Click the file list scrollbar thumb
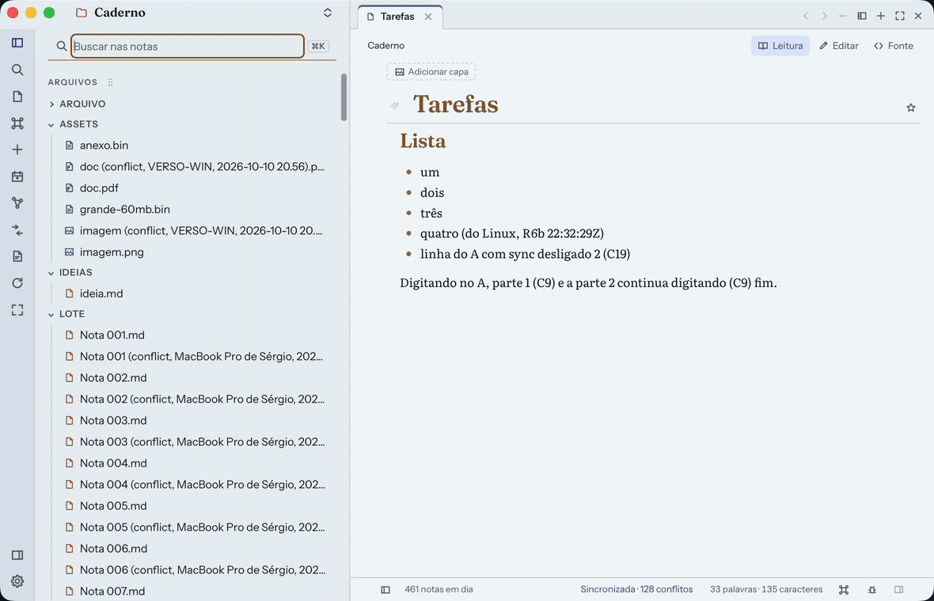Image resolution: width=934 pixels, height=601 pixels. (x=344, y=97)
